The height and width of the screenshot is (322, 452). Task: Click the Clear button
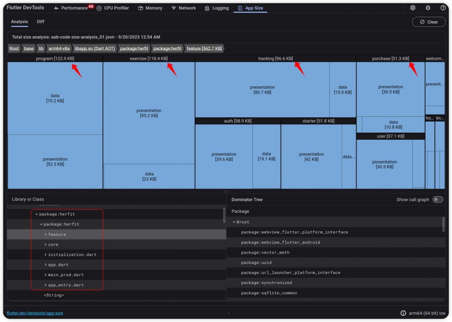click(x=429, y=22)
